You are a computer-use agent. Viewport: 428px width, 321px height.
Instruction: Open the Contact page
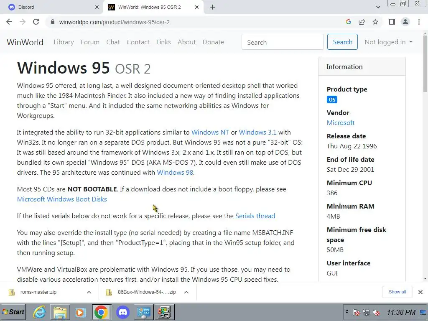point(138,42)
